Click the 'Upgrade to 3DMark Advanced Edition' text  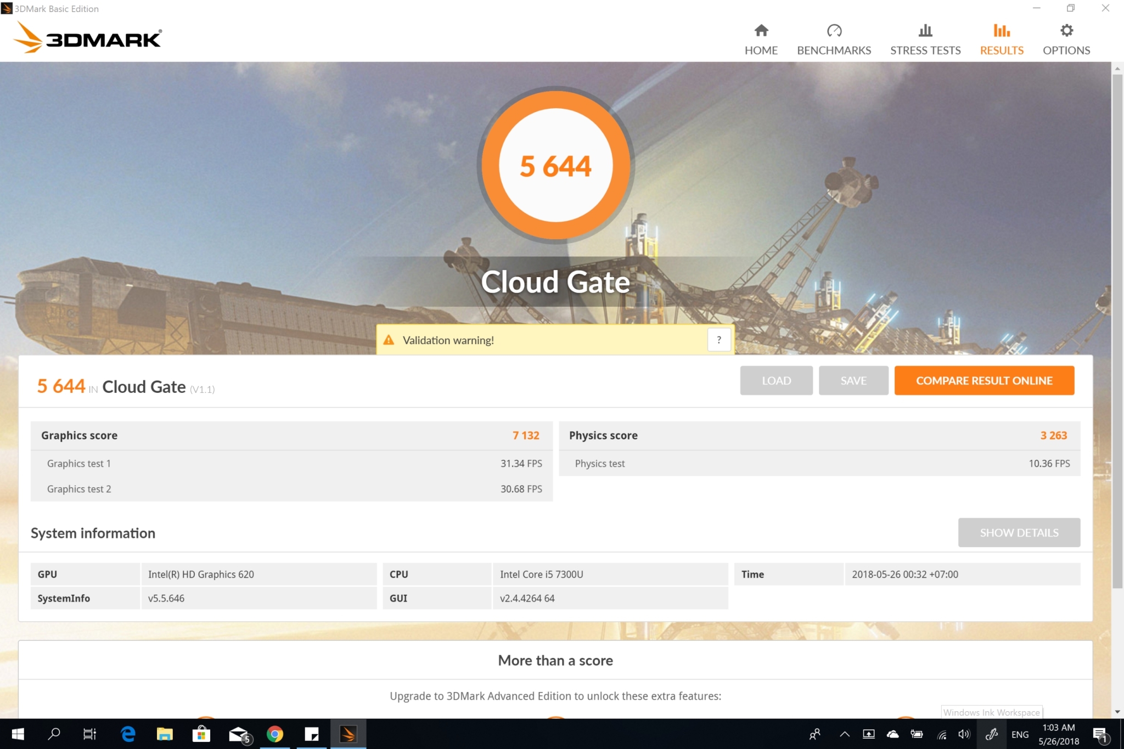coord(555,696)
